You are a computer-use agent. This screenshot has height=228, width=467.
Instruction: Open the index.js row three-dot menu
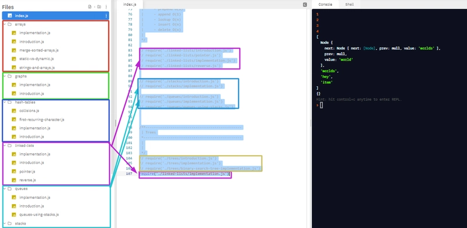pyautogui.click(x=106, y=16)
